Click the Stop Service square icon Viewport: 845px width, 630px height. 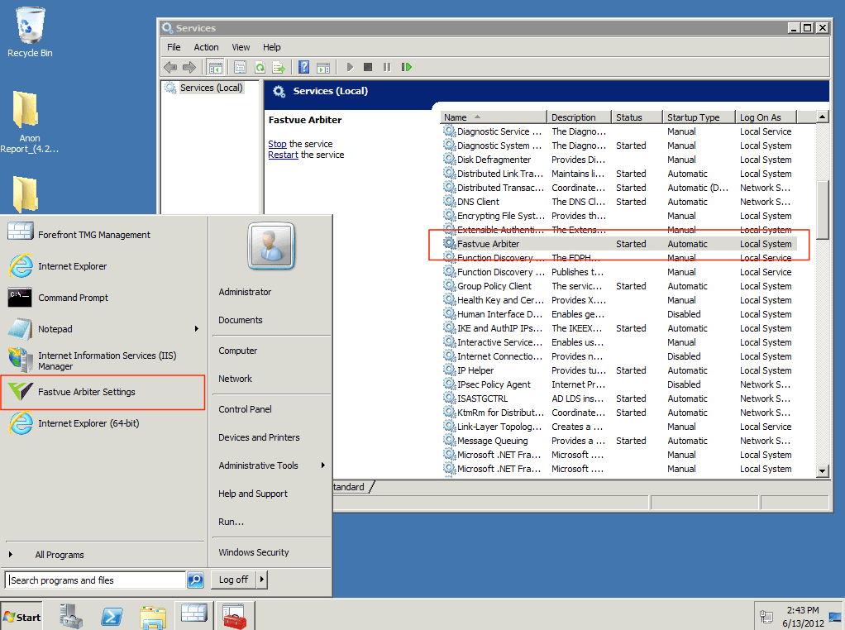[368, 67]
